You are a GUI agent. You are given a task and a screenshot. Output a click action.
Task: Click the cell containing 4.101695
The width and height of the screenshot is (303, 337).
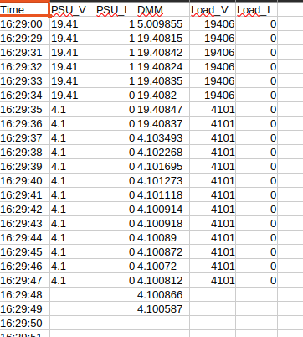tap(163, 167)
